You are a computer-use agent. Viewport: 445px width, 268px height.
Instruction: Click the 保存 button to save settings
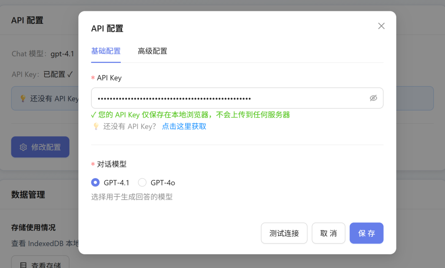pyautogui.click(x=366, y=233)
